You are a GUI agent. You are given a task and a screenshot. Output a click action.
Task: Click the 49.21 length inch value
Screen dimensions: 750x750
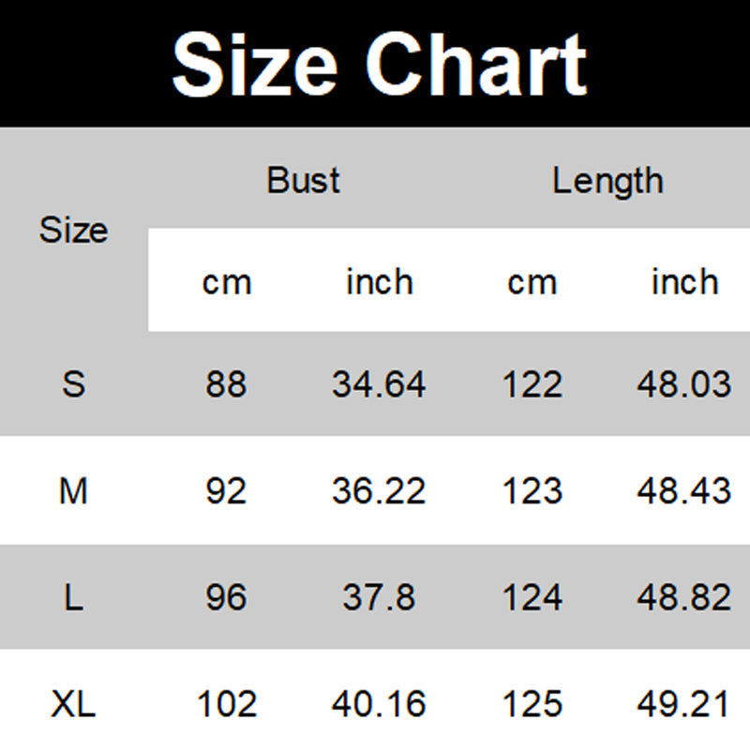684,703
